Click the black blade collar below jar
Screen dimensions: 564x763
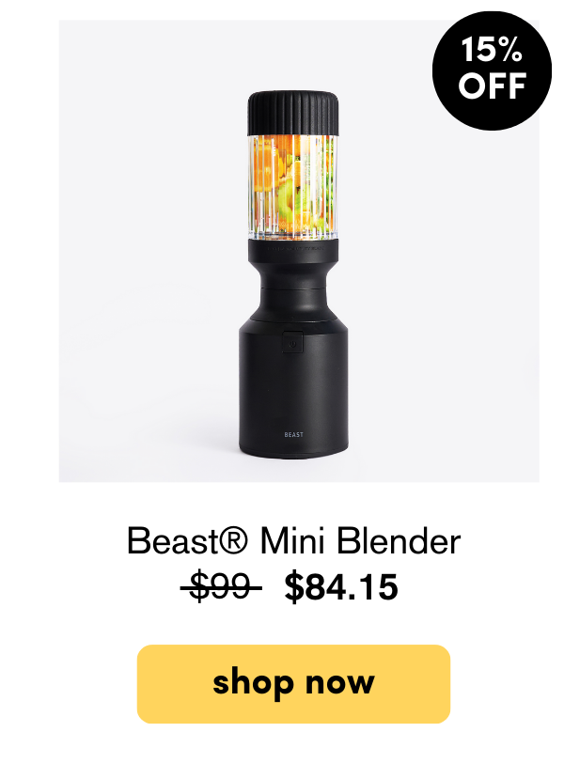click(x=293, y=252)
